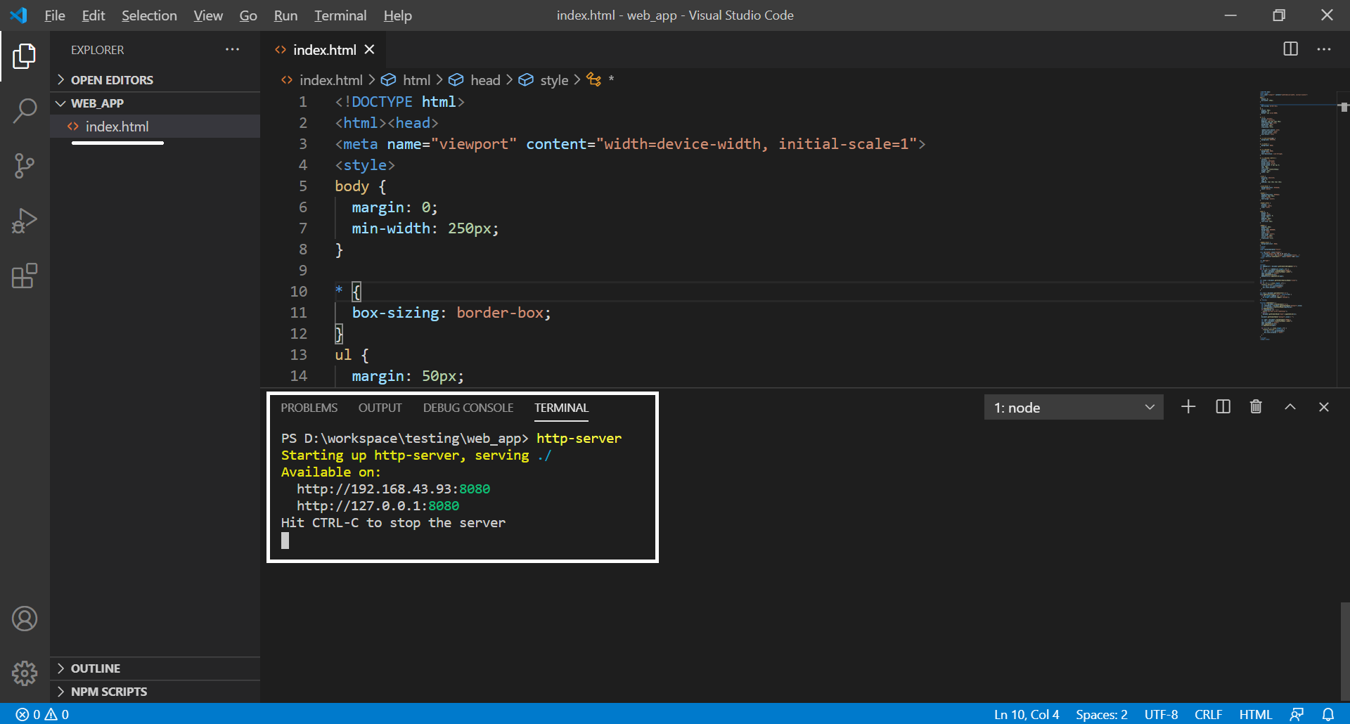Viewport: 1350px width, 724px height.
Task: Open the Run menu
Action: tap(285, 15)
